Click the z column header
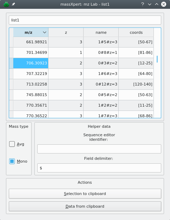The width and height of the screenshot is (170, 220). coord(66,32)
